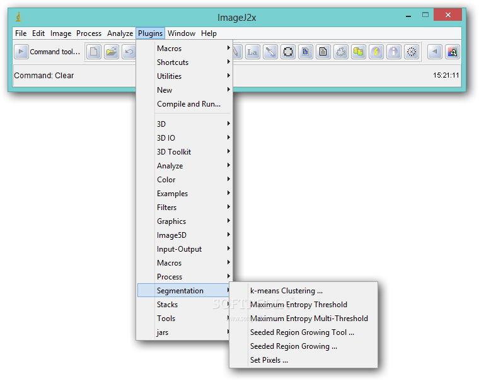Select the eyedropper color picker icon
Image resolution: width=479 pixels, height=381 pixels.
(270, 52)
